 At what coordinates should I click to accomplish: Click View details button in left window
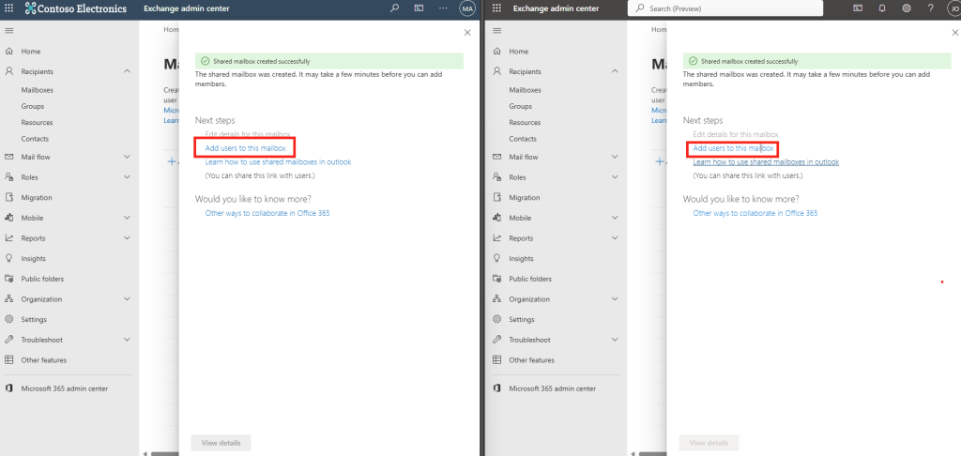(221, 443)
